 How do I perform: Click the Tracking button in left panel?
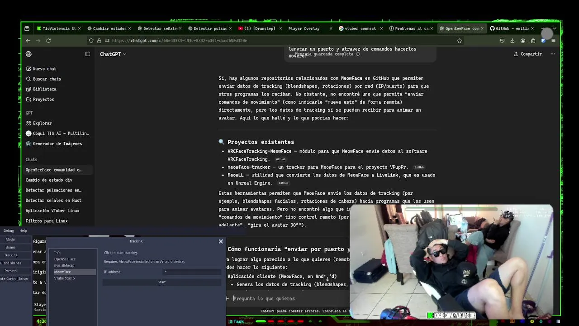coord(10,255)
